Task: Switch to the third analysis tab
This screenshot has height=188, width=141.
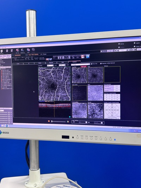Action: pos(40,63)
